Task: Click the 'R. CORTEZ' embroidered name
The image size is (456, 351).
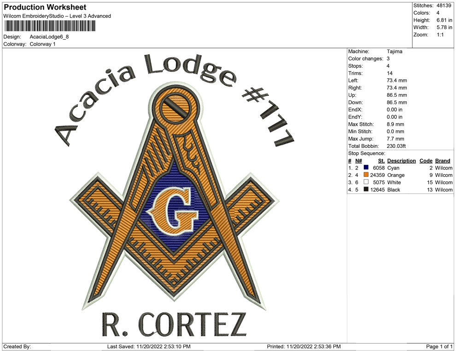Action: pos(174,325)
